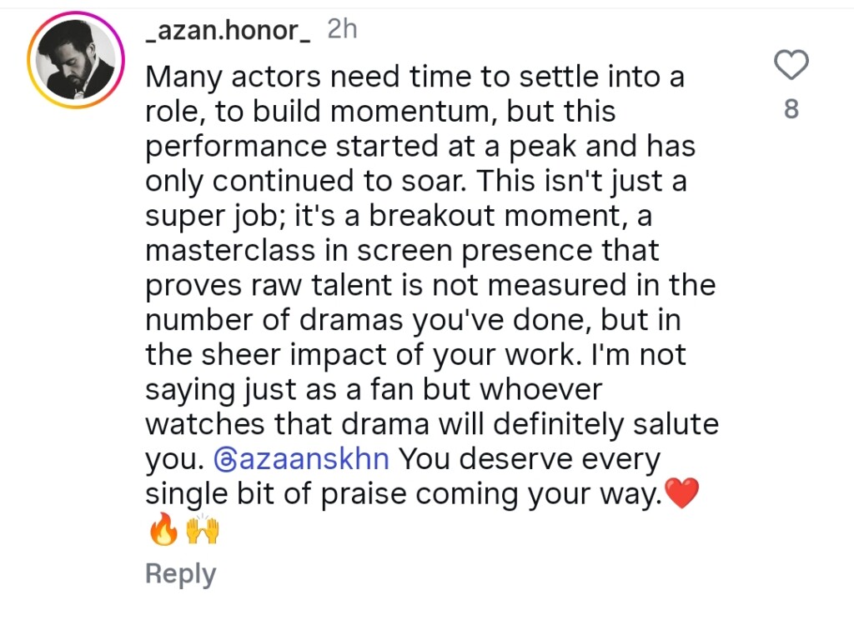Screen dimensions: 854x635
Task: Reply to this comment
Action: pyautogui.click(x=180, y=574)
